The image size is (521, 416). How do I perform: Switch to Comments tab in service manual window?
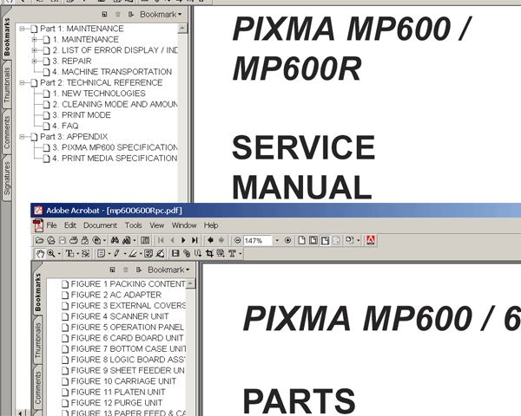[x=7, y=133]
